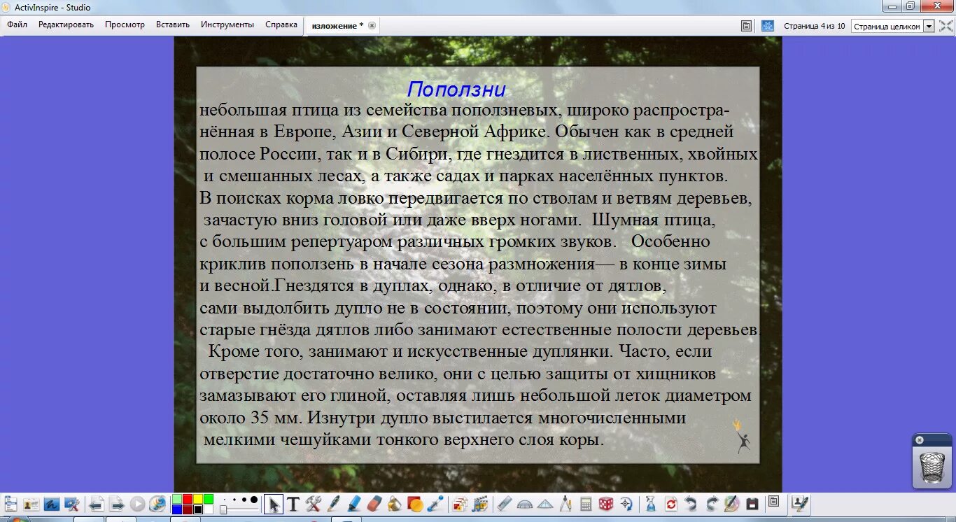Pick the red color swatch

pyautogui.click(x=188, y=499)
